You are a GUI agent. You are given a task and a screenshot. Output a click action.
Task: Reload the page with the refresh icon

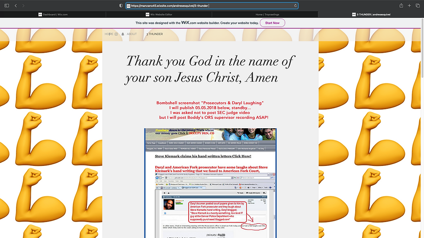pos(295,5)
